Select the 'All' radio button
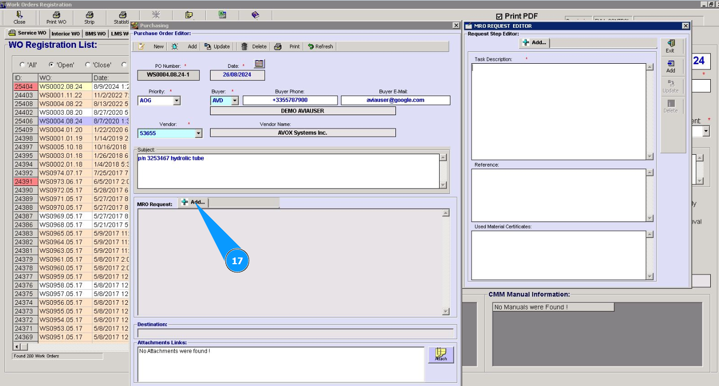 (22, 65)
